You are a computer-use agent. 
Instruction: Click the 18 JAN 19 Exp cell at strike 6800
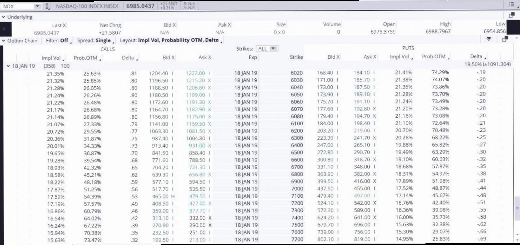click(x=246, y=175)
